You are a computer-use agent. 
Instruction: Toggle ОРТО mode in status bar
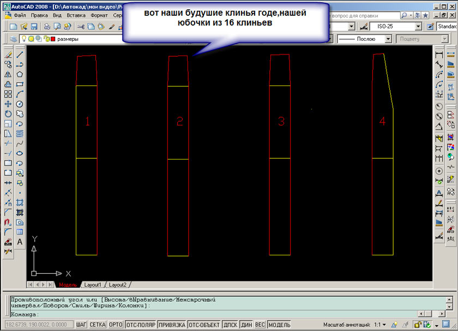115,324
